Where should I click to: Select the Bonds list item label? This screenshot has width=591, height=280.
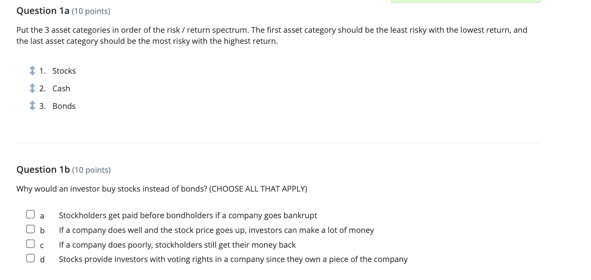pyautogui.click(x=64, y=106)
